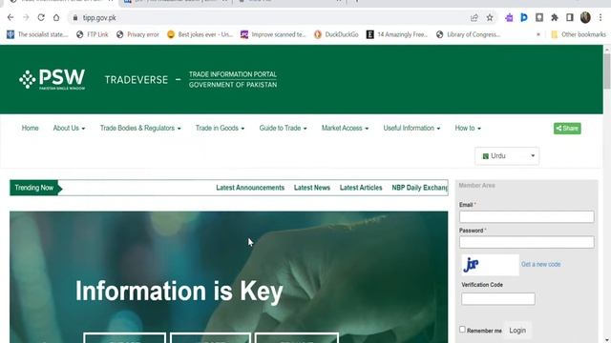Expand the About Us dropdown menu

tap(69, 128)
